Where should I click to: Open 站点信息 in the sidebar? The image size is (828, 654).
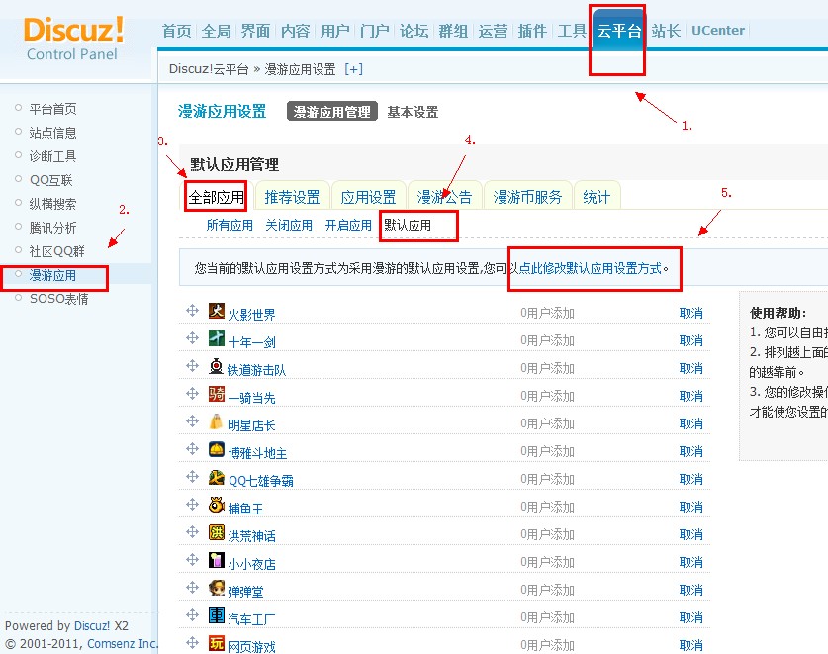click(x=52, y=133)
